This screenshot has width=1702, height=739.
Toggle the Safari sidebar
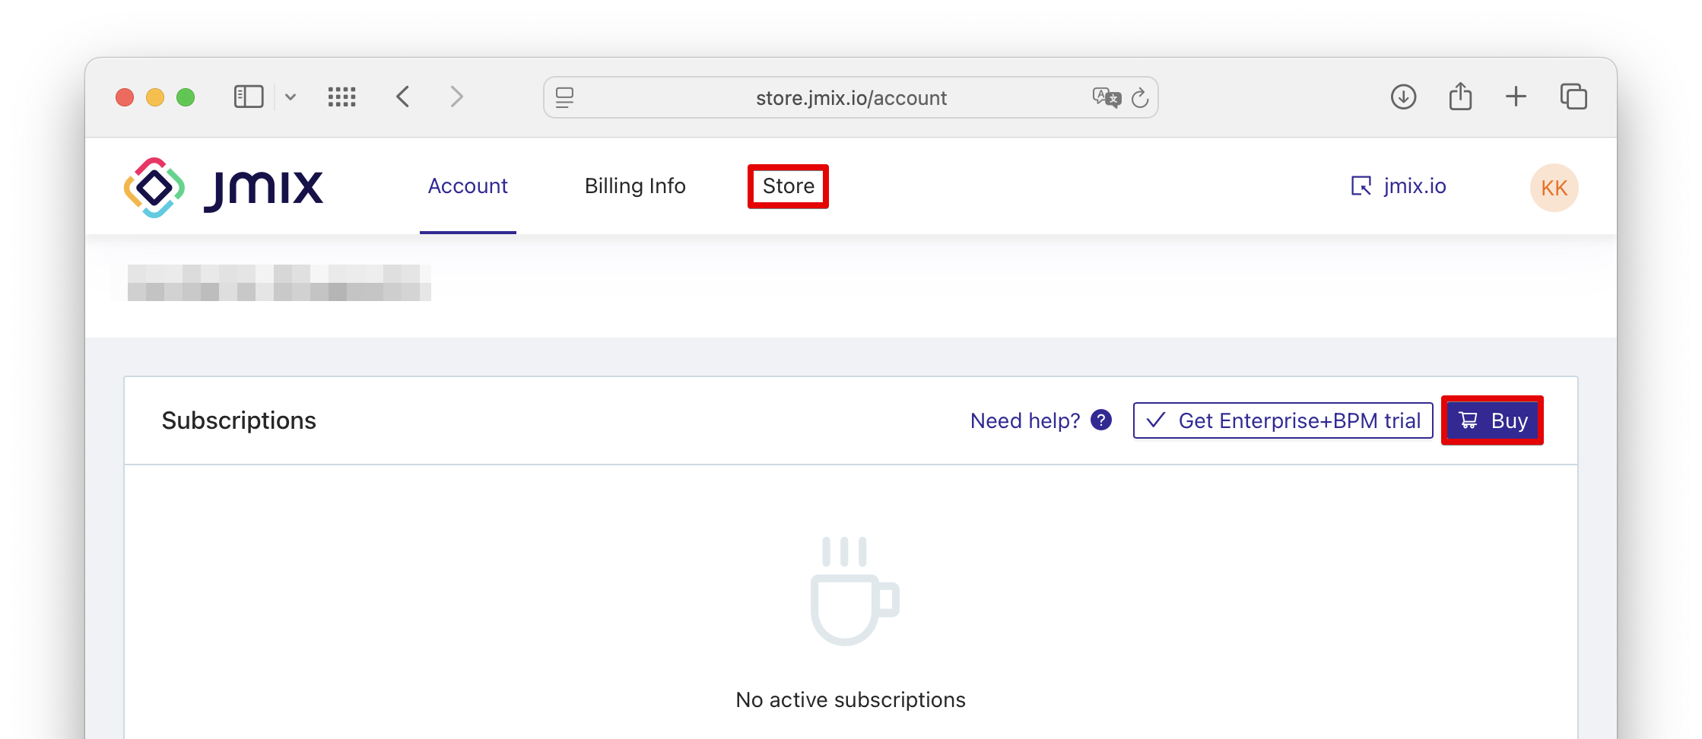coord(248,96)
